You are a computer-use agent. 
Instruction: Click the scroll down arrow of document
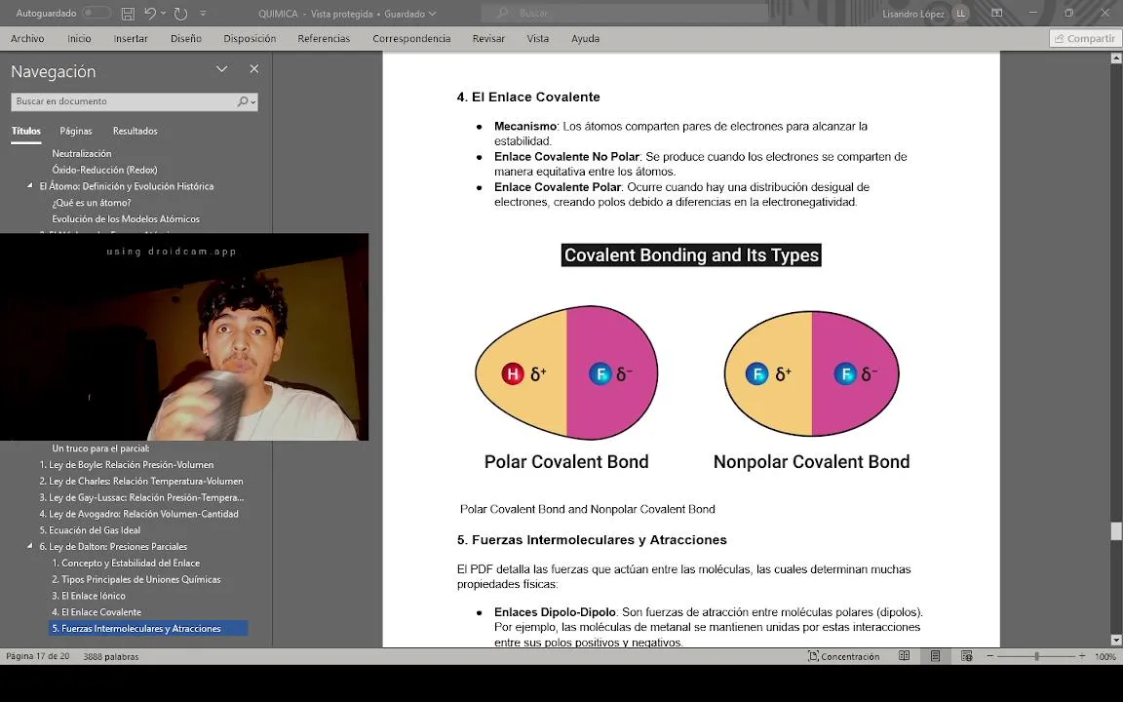pos(1116,640)
